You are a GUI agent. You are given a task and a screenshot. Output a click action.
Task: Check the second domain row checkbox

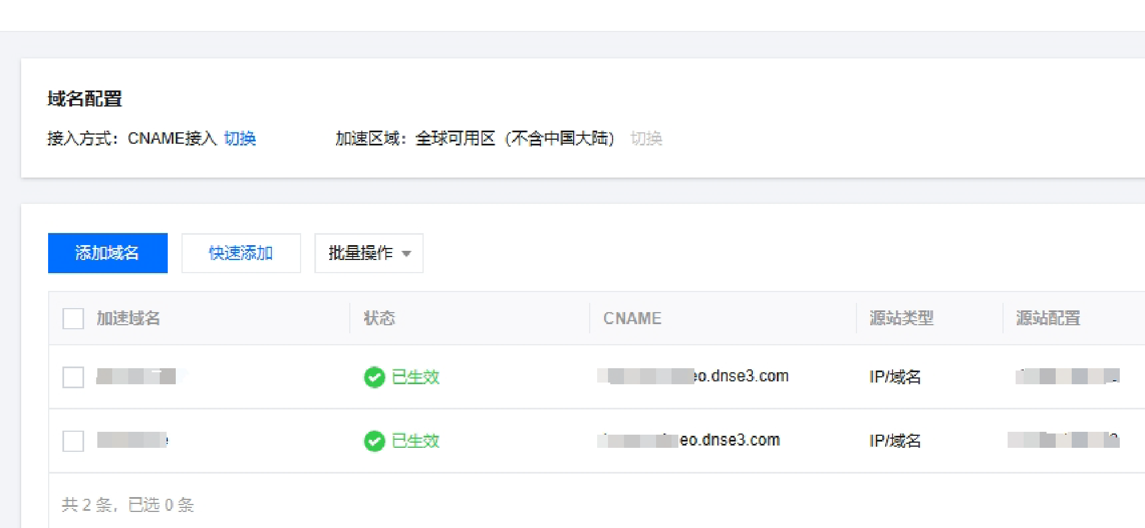click(x=73, y=441)
